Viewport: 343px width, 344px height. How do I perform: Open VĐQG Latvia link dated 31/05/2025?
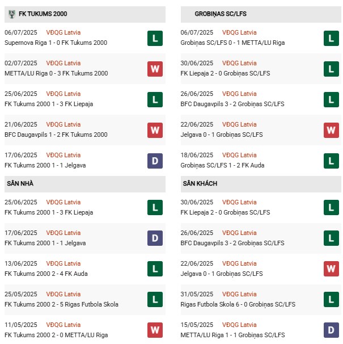coord(239,294)
